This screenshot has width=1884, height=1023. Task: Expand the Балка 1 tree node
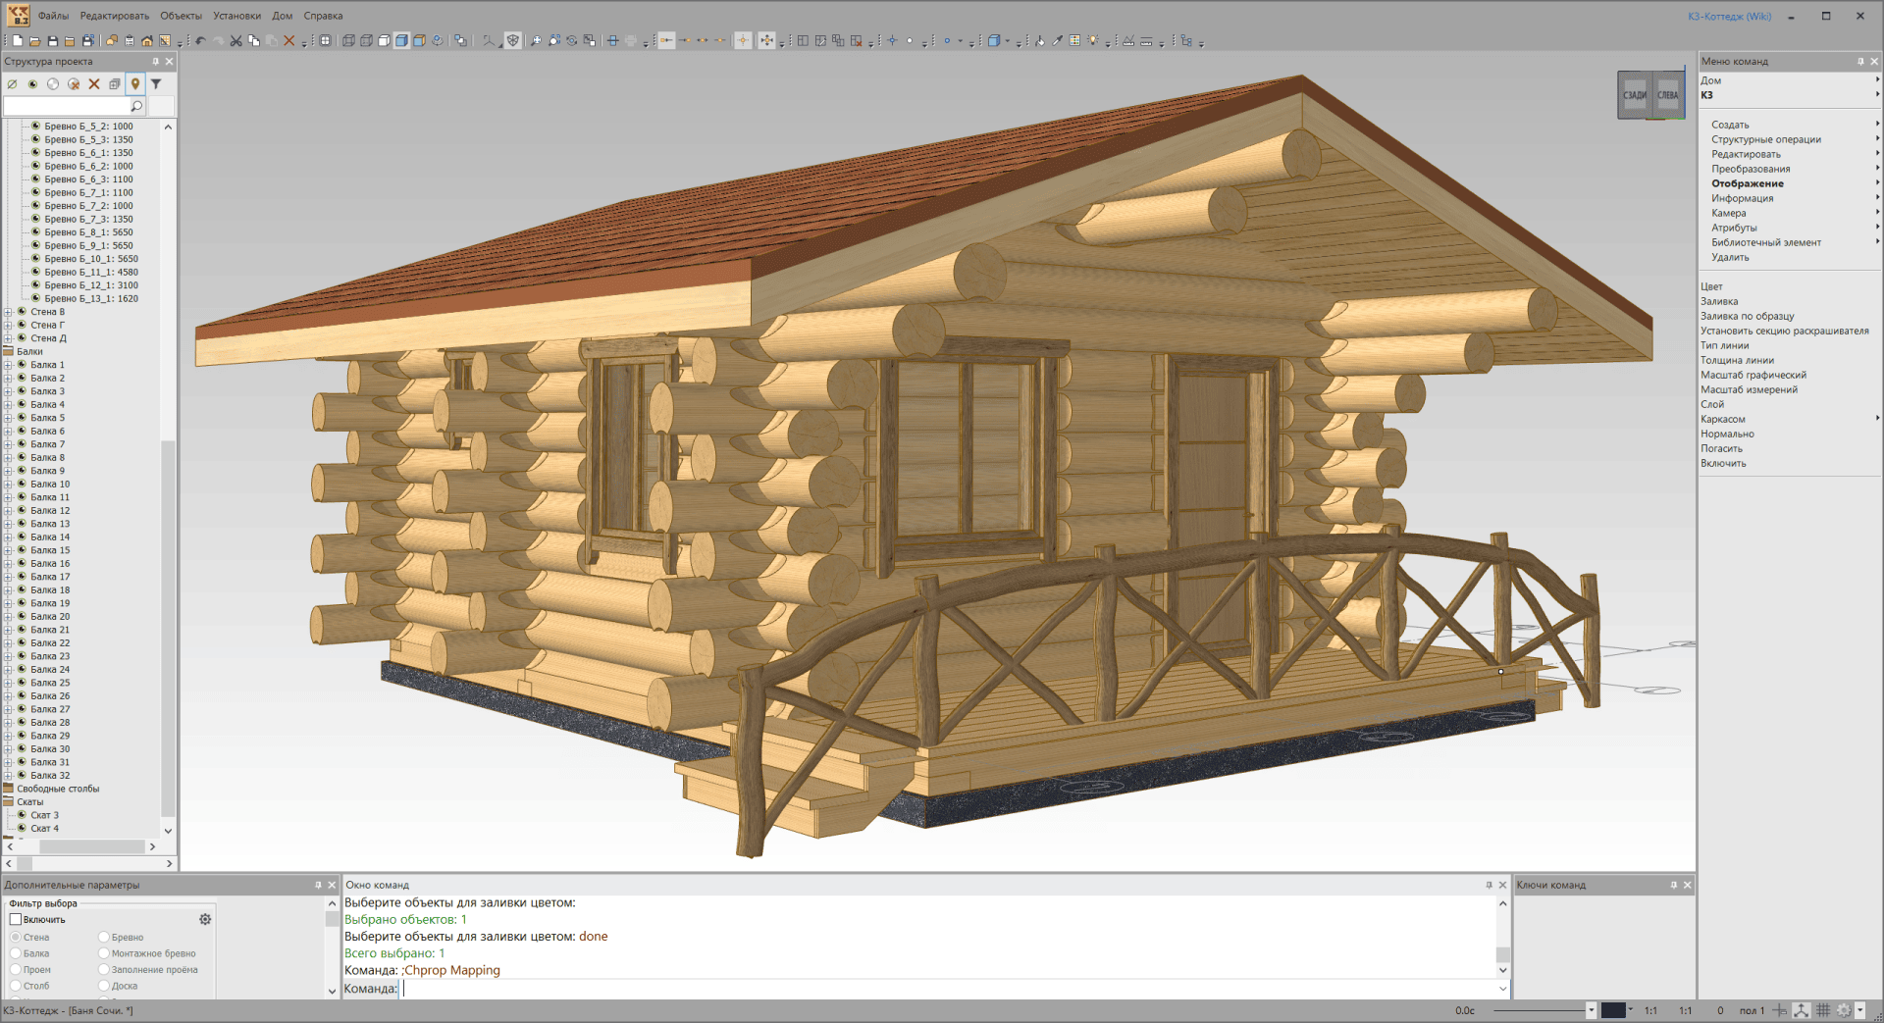click(9, 365)
